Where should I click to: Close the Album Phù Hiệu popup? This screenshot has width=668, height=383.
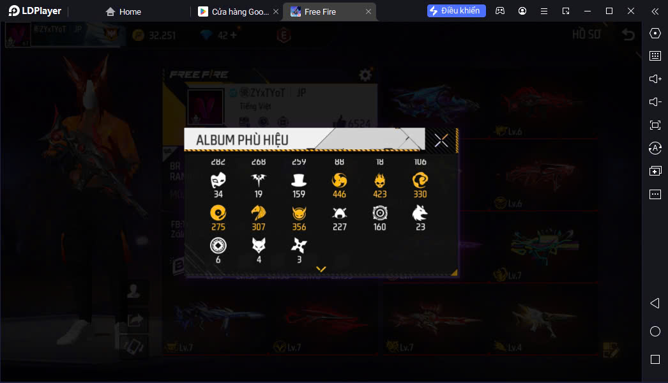tap(441, 140)
